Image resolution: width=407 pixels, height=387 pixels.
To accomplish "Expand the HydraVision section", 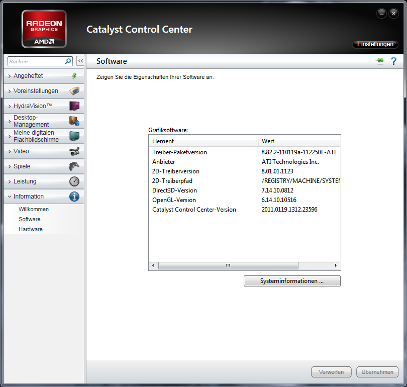I will [44, 106].
